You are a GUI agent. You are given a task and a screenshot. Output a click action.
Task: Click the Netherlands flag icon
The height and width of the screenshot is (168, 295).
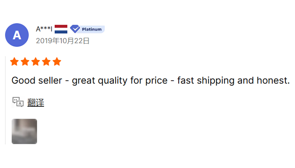click(x=61, y=29)
